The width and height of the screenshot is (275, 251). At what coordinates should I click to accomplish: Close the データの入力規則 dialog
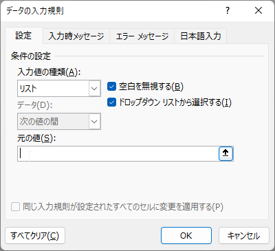point(258,10)
